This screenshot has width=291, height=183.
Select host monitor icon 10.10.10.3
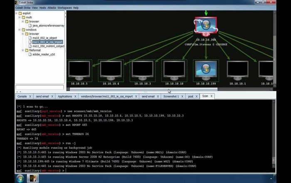pyautogui.click(x=143, y=71)
